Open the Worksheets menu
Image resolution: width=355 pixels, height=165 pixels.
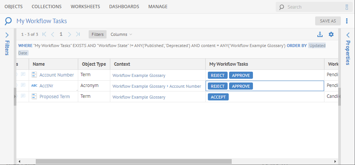coord(85,7)
